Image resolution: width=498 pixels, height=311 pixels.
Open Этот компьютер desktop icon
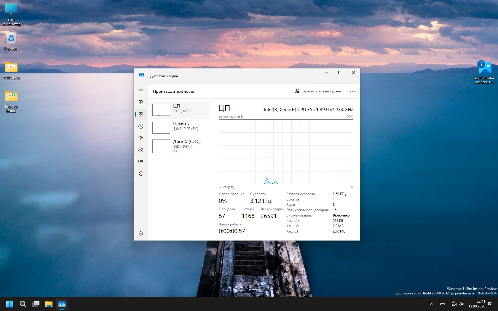(x=11, y=15)
